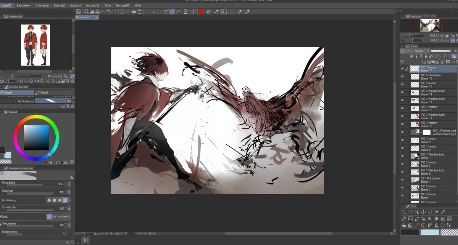This screenshot has width=458, height=245.
Task: Open the Anti-Aliasing dropdown arrow
Action: click(69, 200)
